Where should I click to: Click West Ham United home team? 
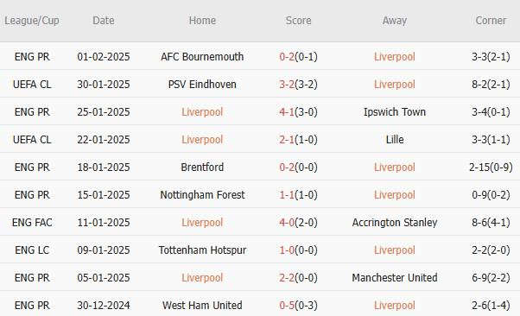202,306
